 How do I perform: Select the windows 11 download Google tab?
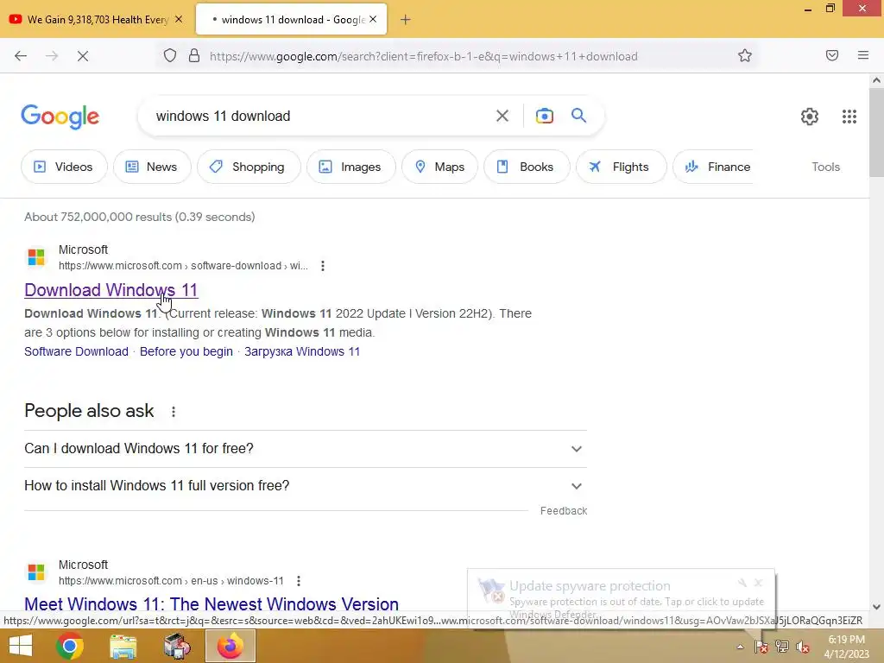pyautogui.click(x=291, y=20)
